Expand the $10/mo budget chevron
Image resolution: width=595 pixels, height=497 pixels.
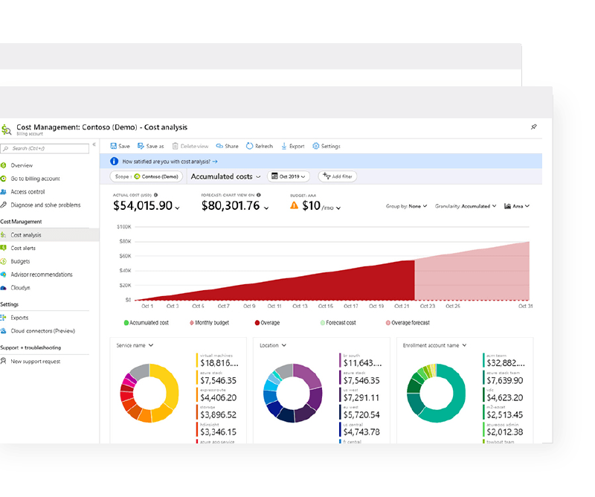click(x=338, y=208)
